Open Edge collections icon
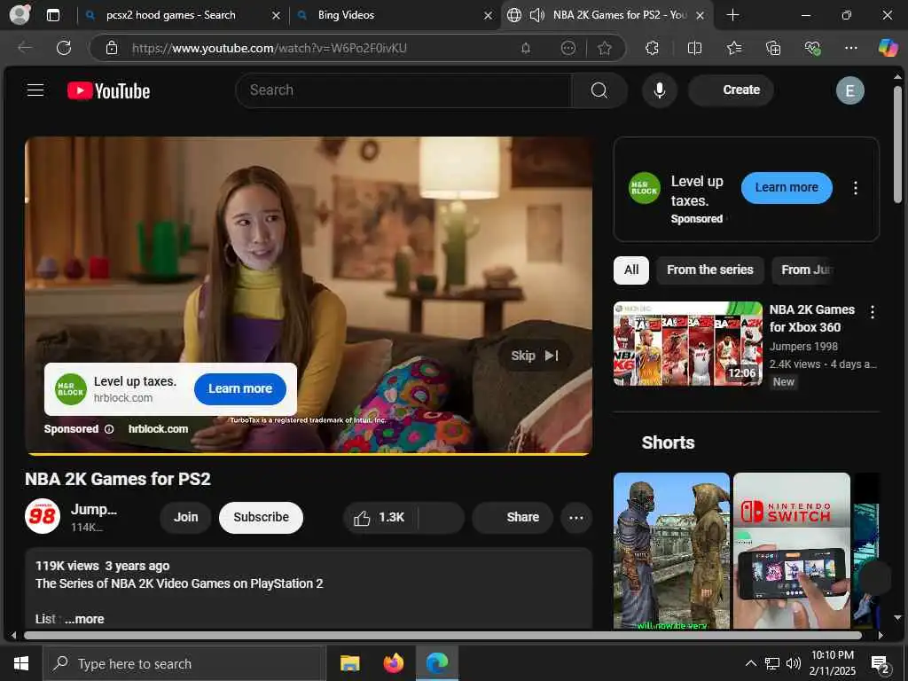Viewport: 908px width, 681px height. point(773,48)
